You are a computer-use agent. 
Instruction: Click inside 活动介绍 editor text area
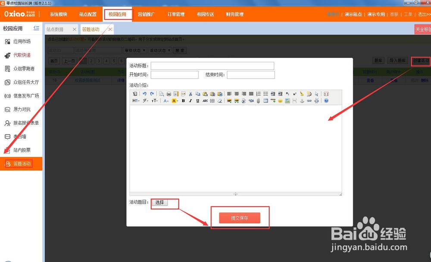[x=236, y=148]
